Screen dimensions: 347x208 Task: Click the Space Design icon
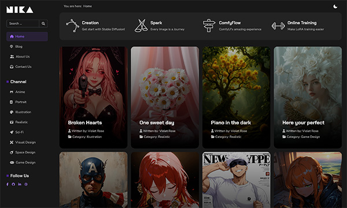coord(12,153)
